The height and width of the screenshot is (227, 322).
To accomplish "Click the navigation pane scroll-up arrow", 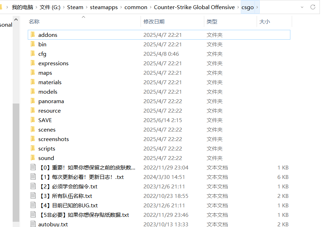I will click(16, 20).
